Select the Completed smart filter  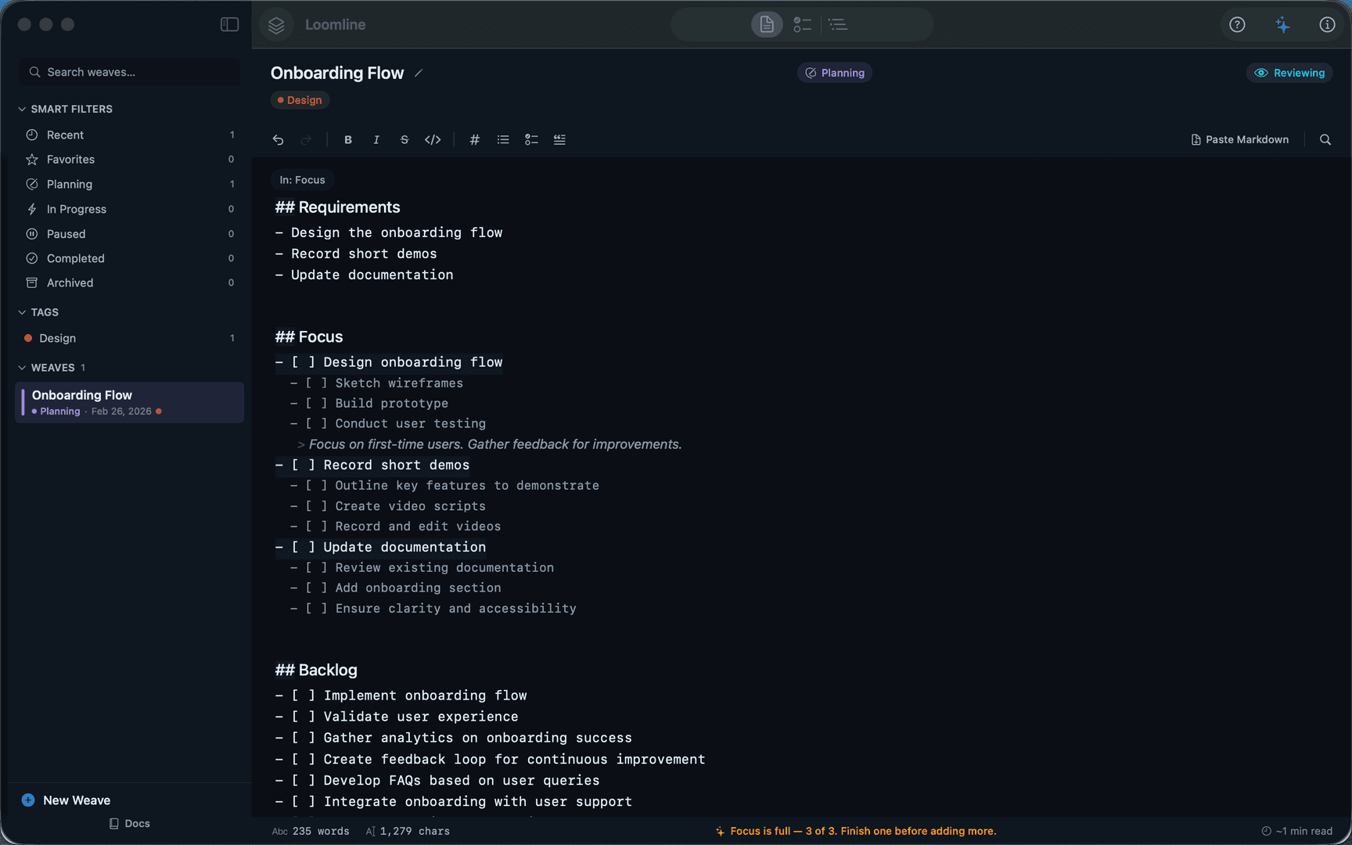click(x=75, y=258)
